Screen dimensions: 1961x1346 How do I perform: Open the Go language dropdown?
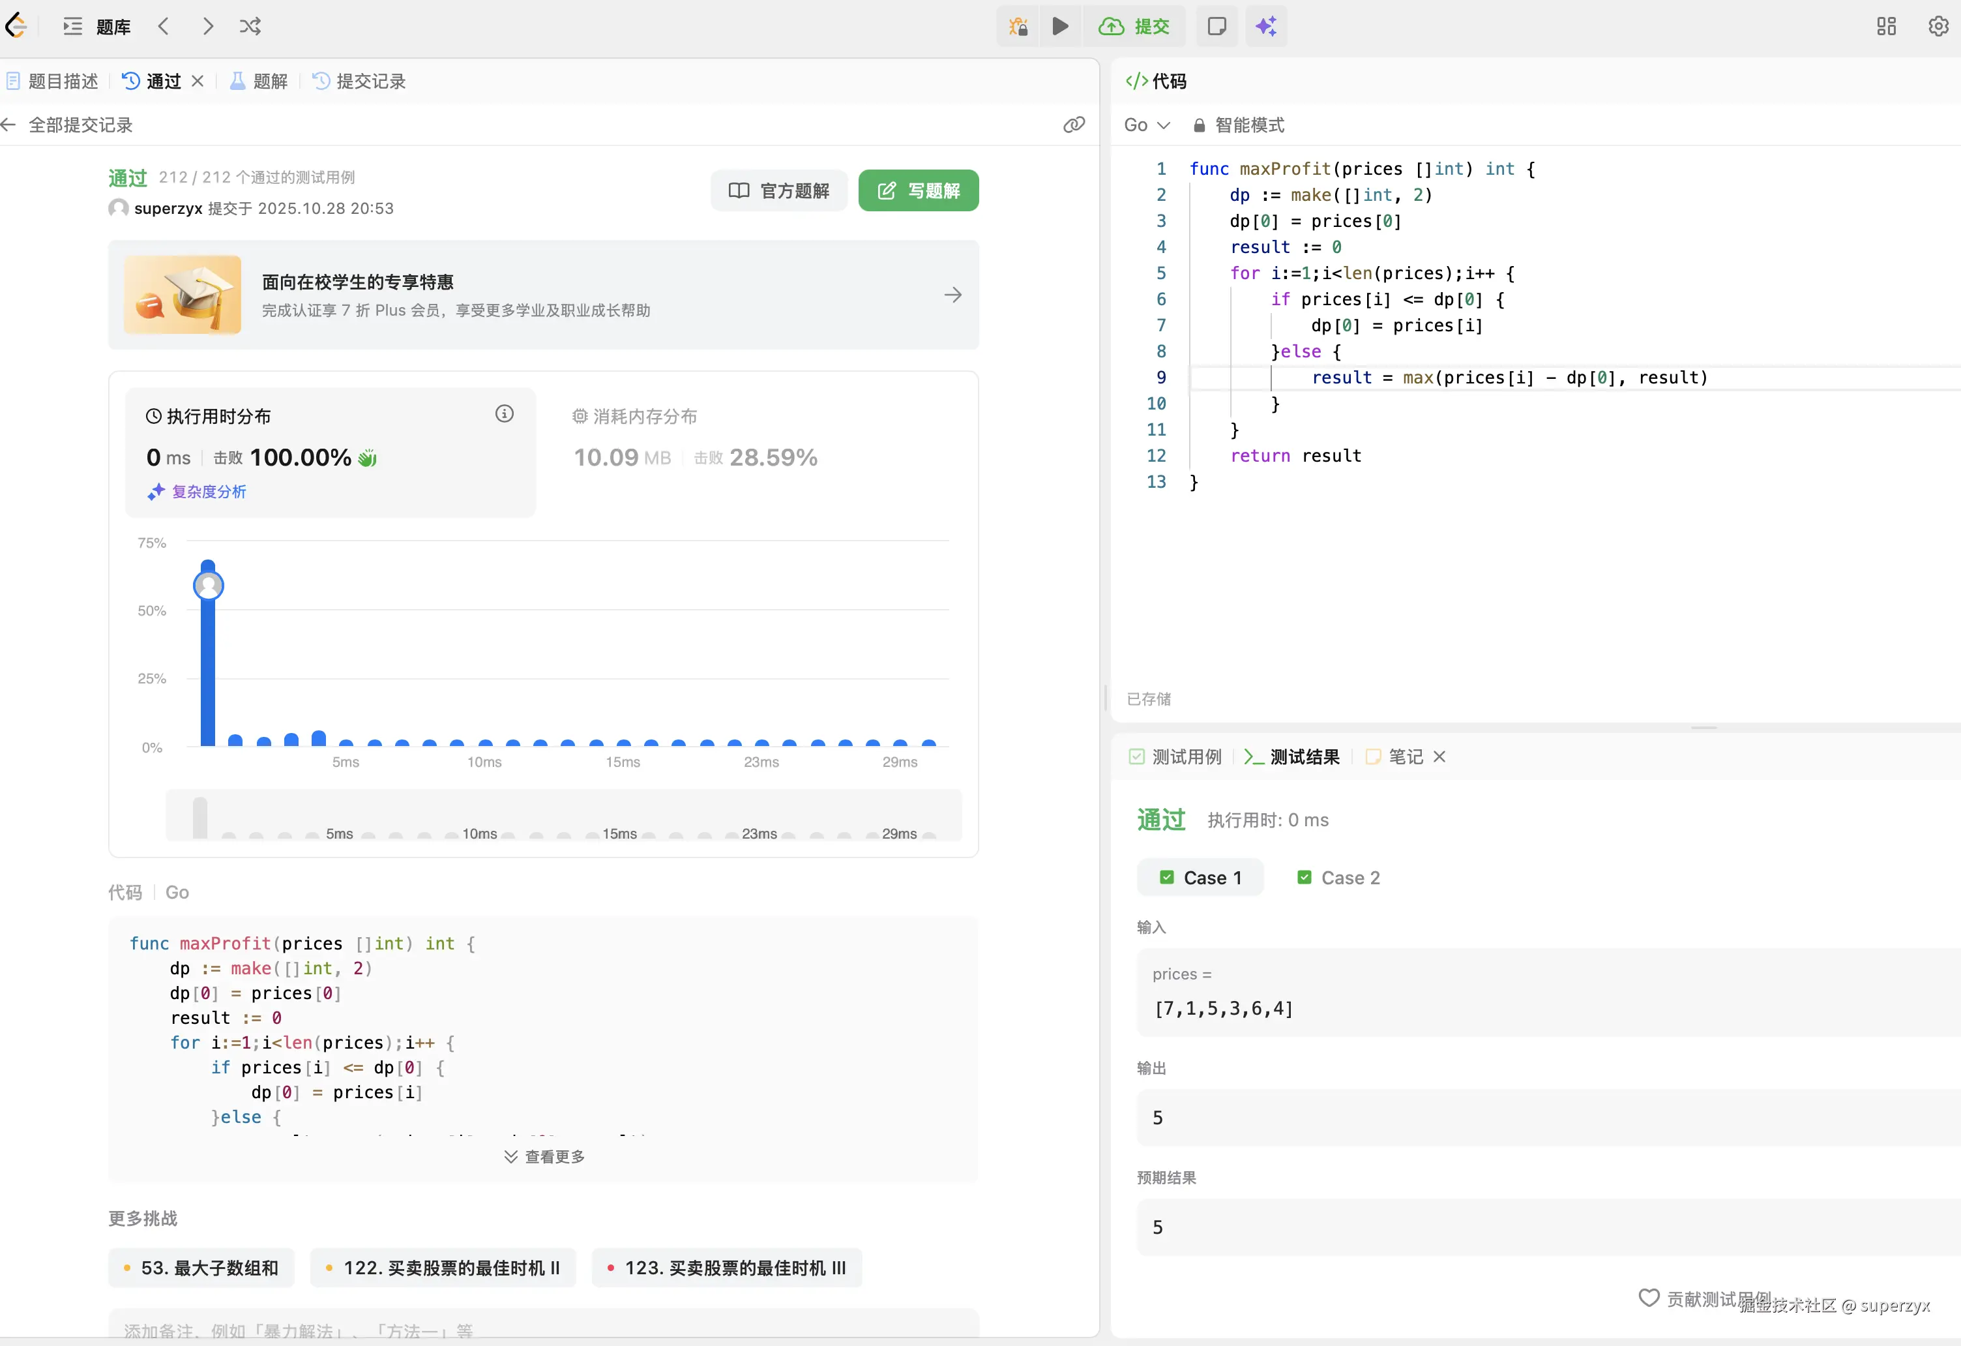pyautogui.click(x=1146, y=125)
